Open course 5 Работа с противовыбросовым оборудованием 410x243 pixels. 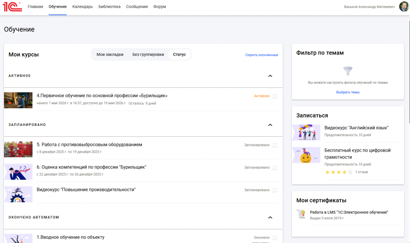click(89, 144)
